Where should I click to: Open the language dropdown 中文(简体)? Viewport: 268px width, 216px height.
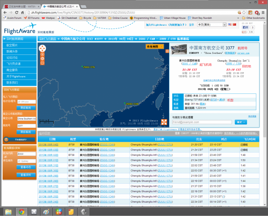212,25
